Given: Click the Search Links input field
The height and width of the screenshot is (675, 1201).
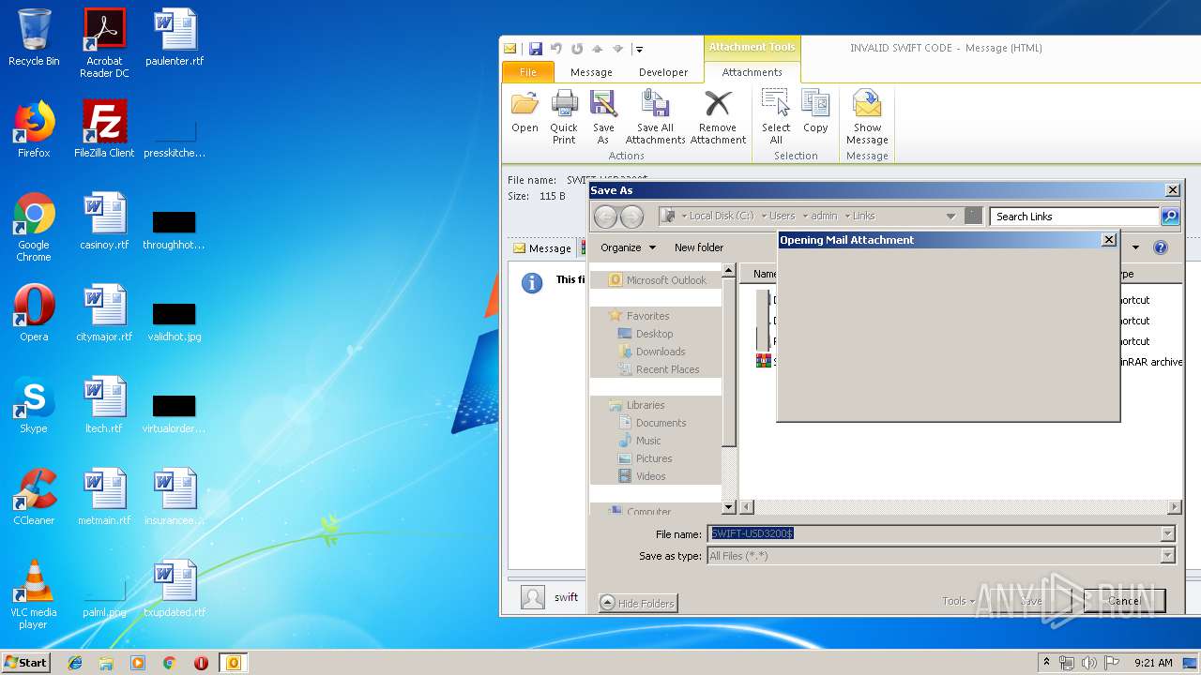Looking at the screenshot, I should click(x=1074, y=217).
